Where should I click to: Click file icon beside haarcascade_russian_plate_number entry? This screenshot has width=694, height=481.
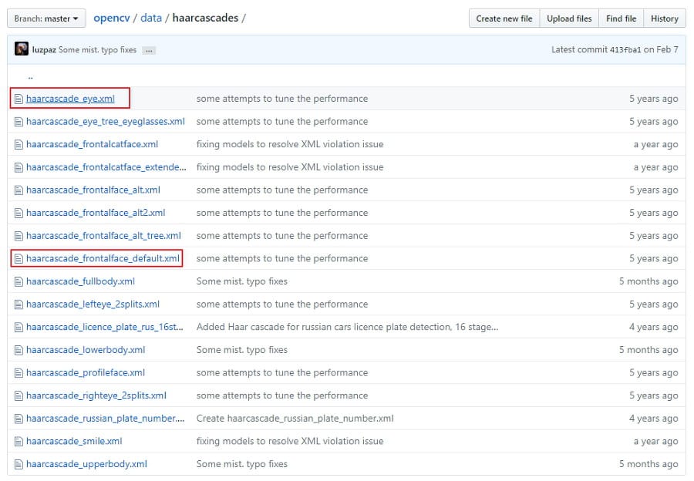point(19,419)
